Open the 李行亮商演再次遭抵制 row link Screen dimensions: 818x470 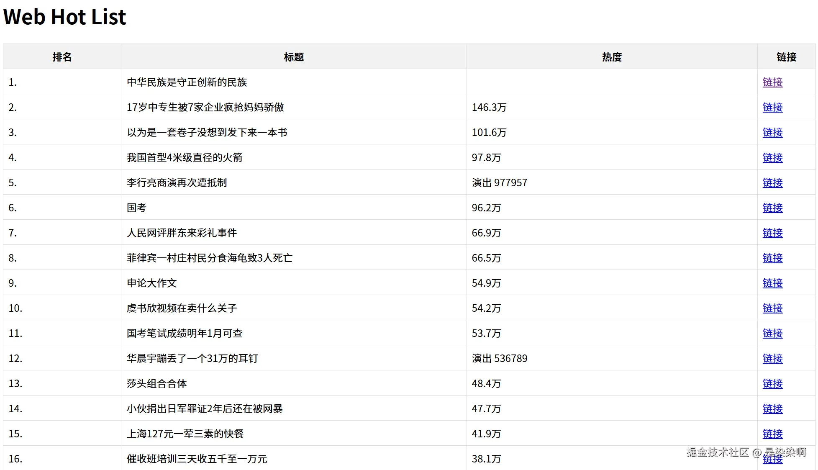pyautogui.click(x=772, y=182)
